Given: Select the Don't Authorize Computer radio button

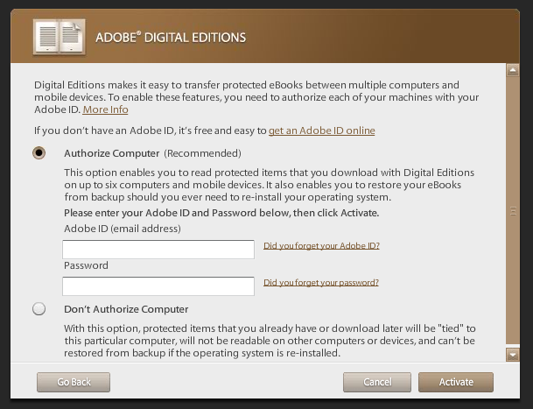Looking at the screenshot, I should click(39, 309).
